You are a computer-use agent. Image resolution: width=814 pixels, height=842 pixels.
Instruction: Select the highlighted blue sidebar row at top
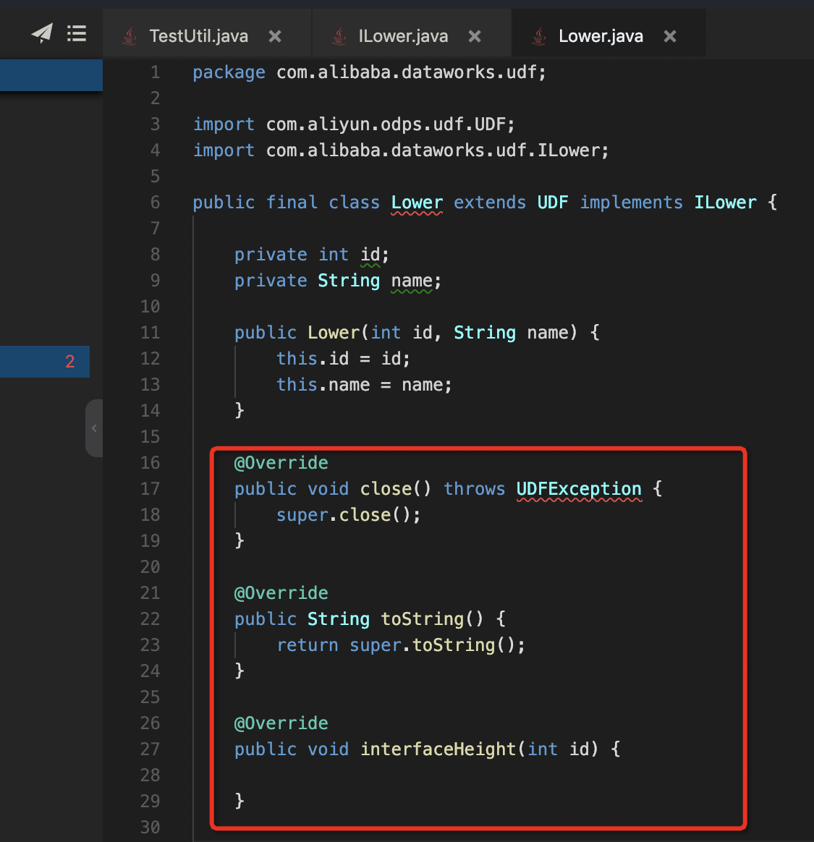[x=51, y=75]
